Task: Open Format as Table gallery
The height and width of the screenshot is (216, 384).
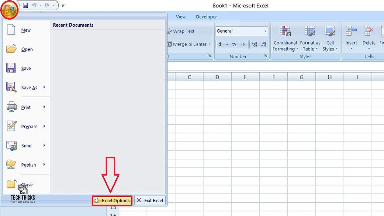Action: click(310, 38)
